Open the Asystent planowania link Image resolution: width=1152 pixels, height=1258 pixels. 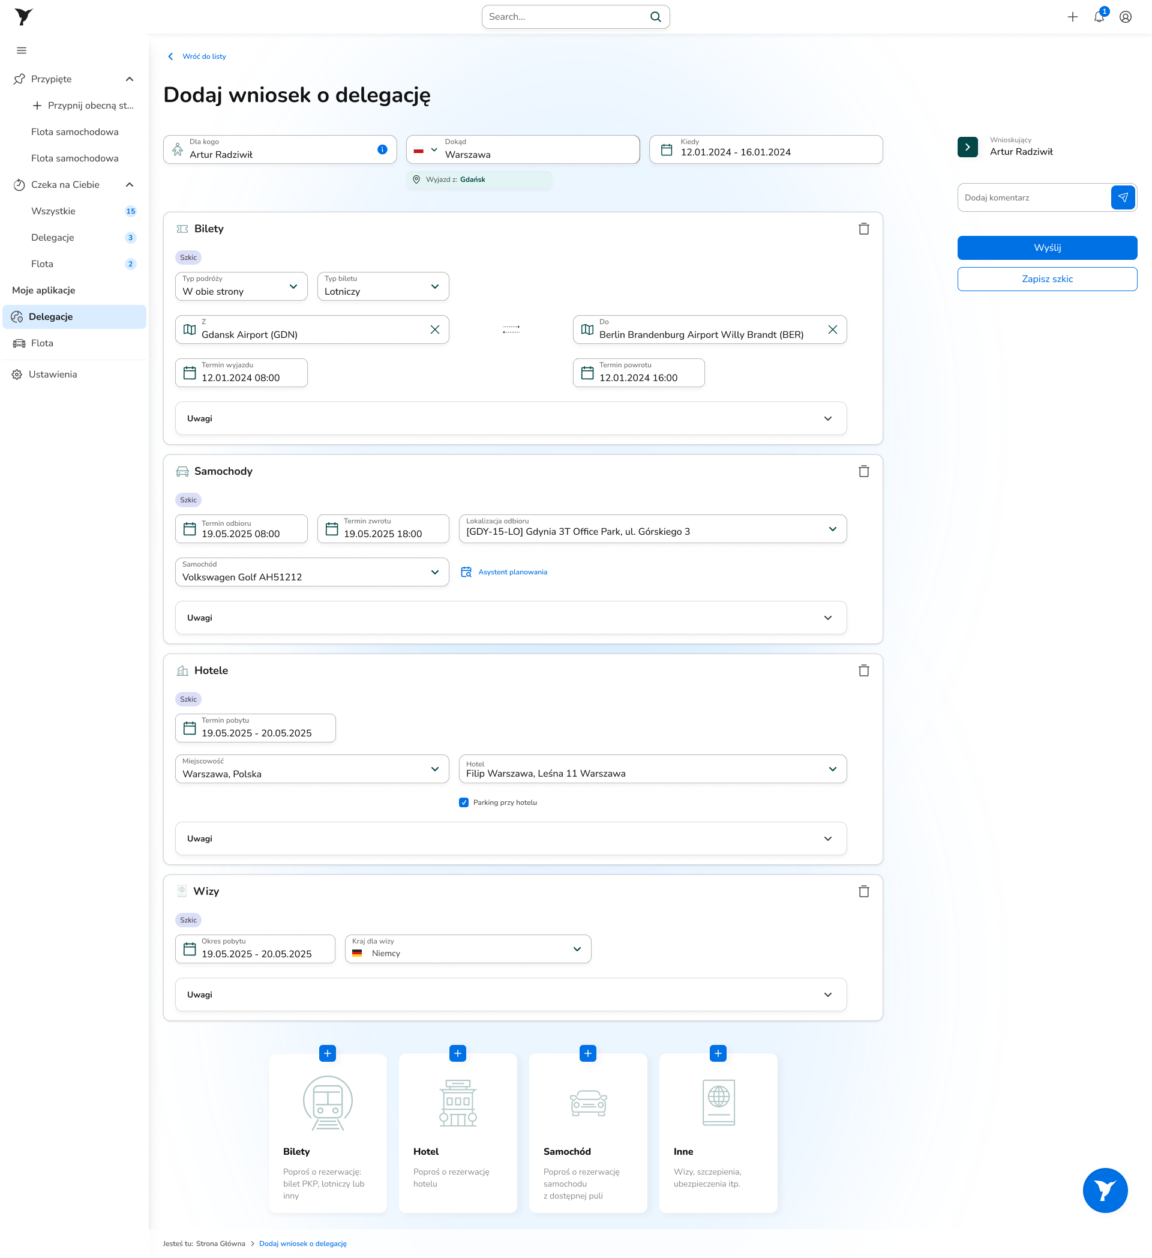(504, 572)
